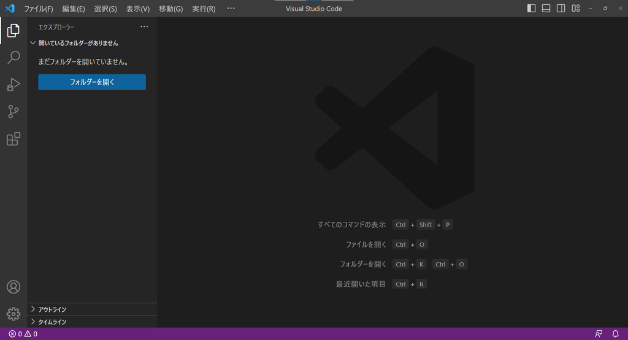Toggle primary side bar layout icon

pos(531,9)
